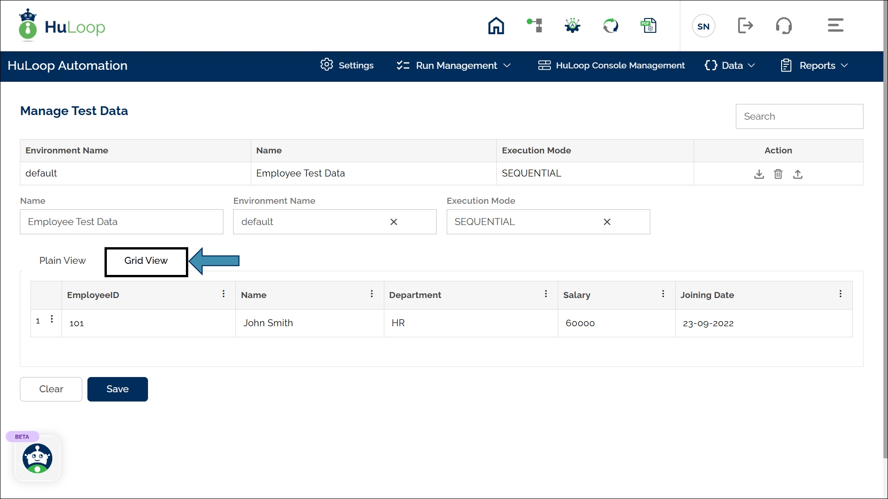Screen dimensions: 888x499
Task: Click the Clear button
Action: [x=51, y=389]
